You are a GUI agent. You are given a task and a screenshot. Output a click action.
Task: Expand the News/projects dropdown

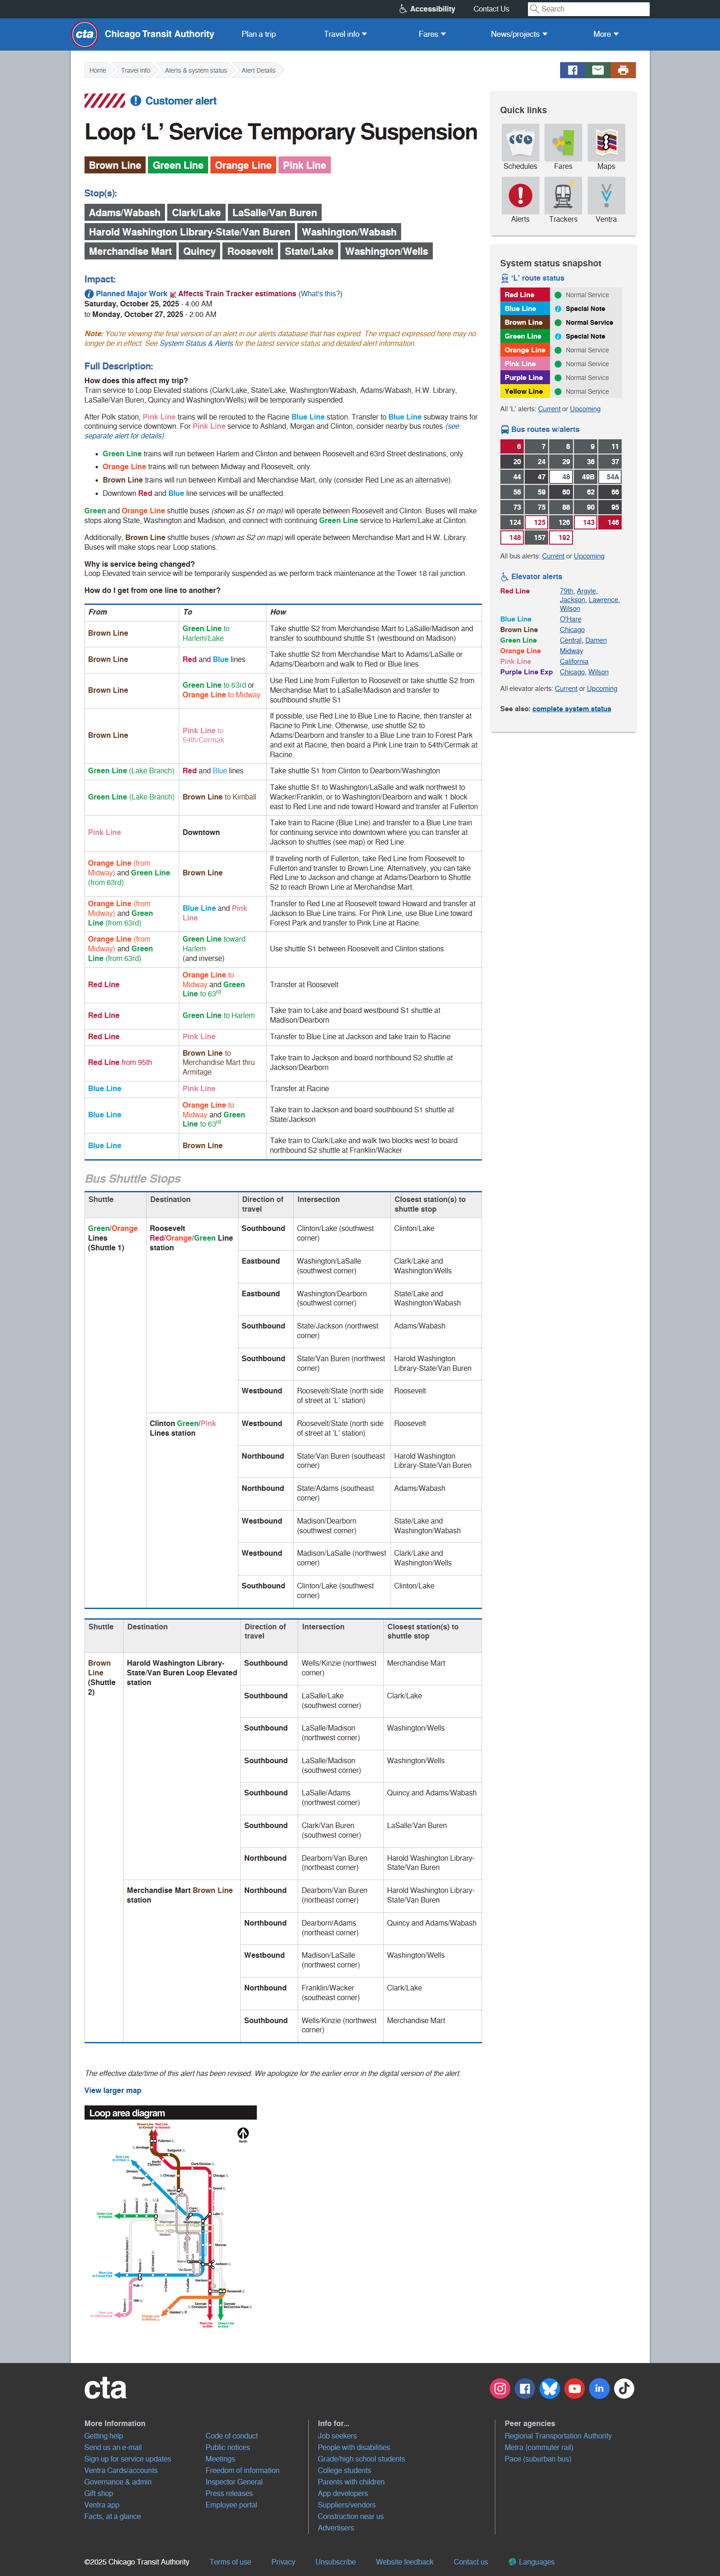click(519, 34)
